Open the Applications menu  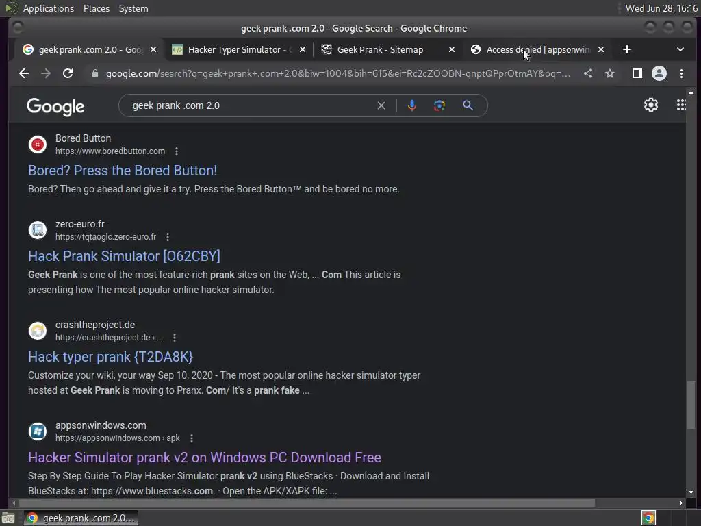point(49,8)
